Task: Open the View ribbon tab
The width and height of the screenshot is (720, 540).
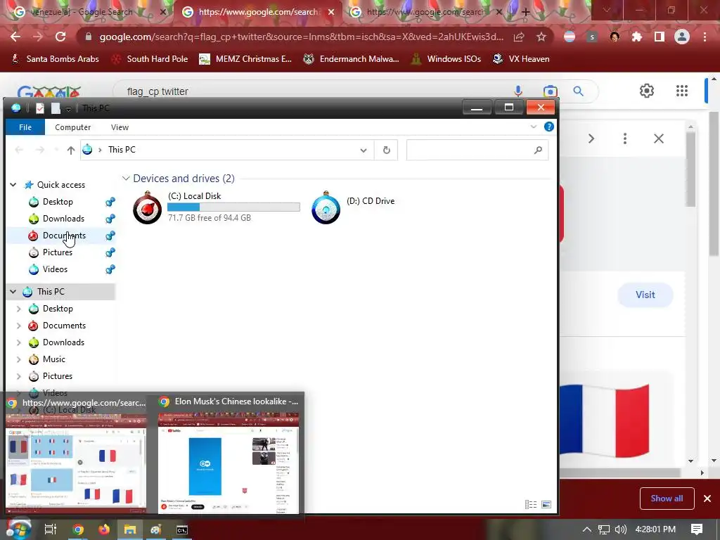Action: (120, 127)
